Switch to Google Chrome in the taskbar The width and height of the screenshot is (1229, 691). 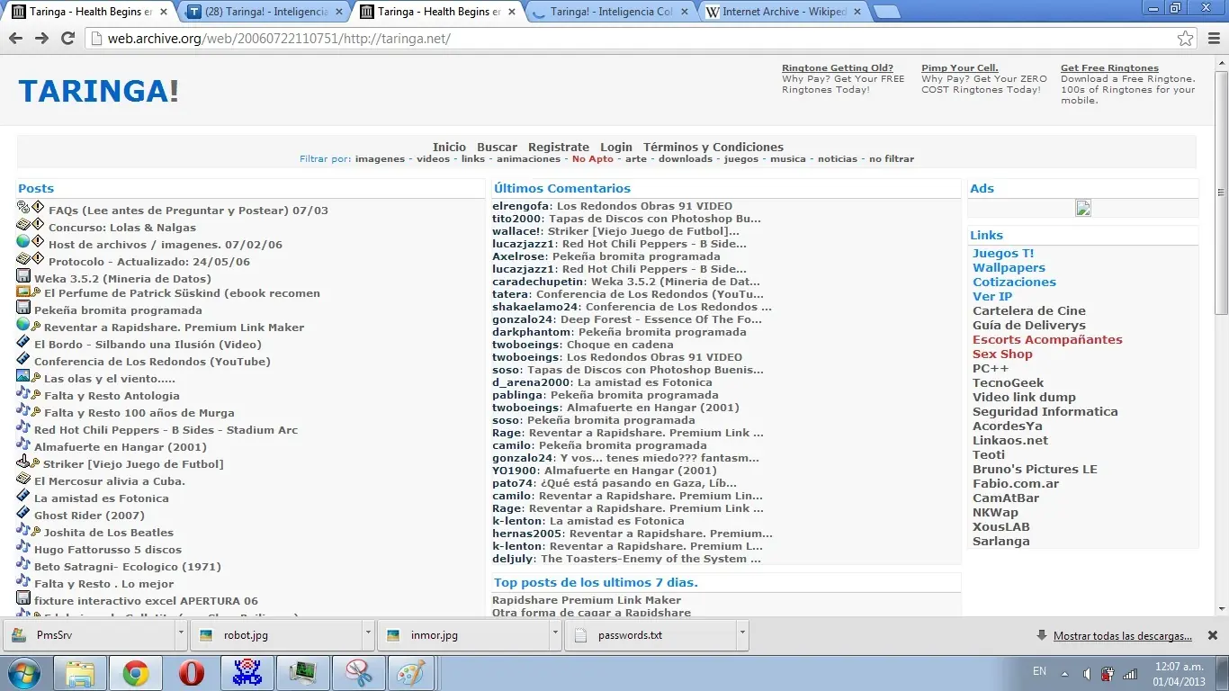tap(136, 673)
